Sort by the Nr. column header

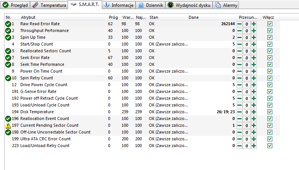[12, 17]
